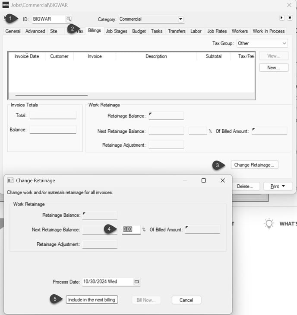Switch to the Budget tab
The height and width of the screenshot is (315, 297).
coord(139,31)
